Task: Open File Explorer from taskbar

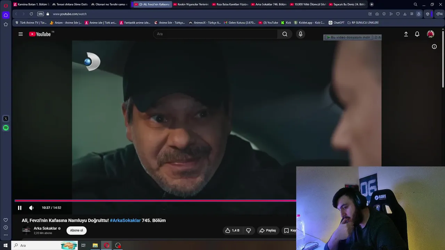Action: pos(95,245)
